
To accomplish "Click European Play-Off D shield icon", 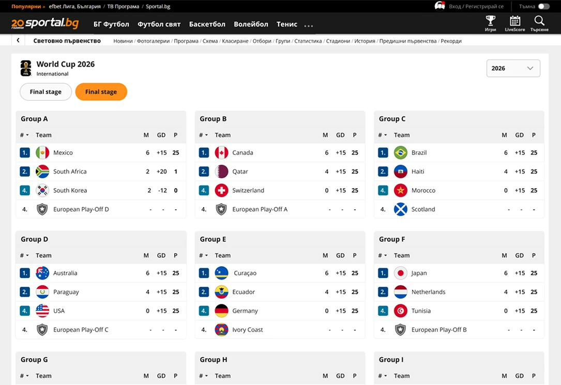I will click(42, 209).
